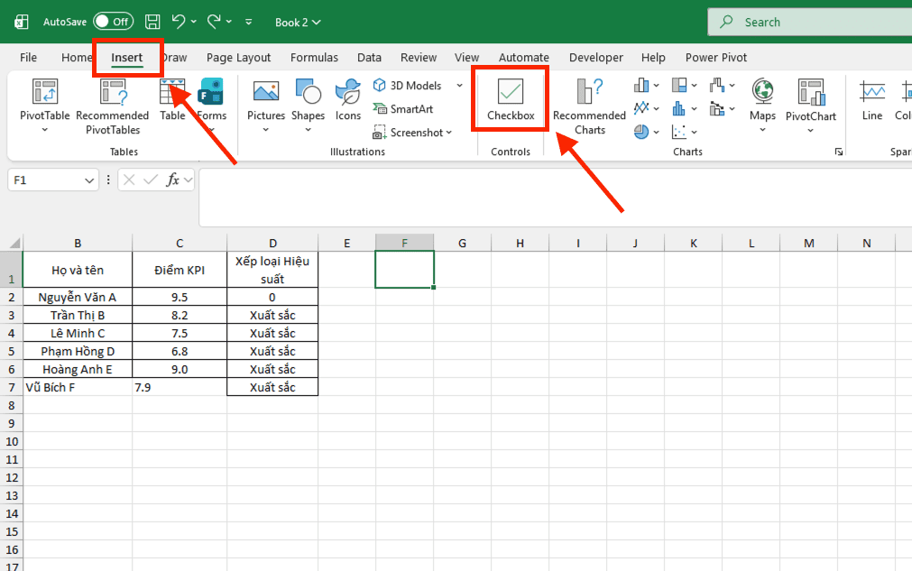Insert a PivotTable
The width and height of the screenshot is (912, 571).
(45, 106)
